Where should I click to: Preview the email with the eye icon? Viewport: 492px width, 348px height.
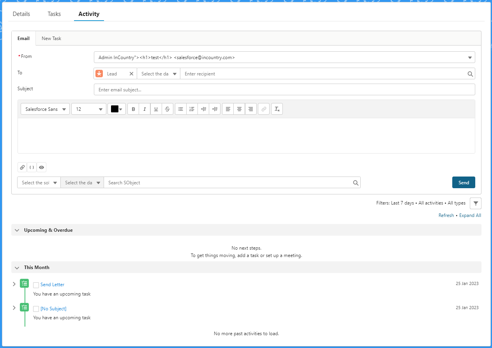click(41, 167)
